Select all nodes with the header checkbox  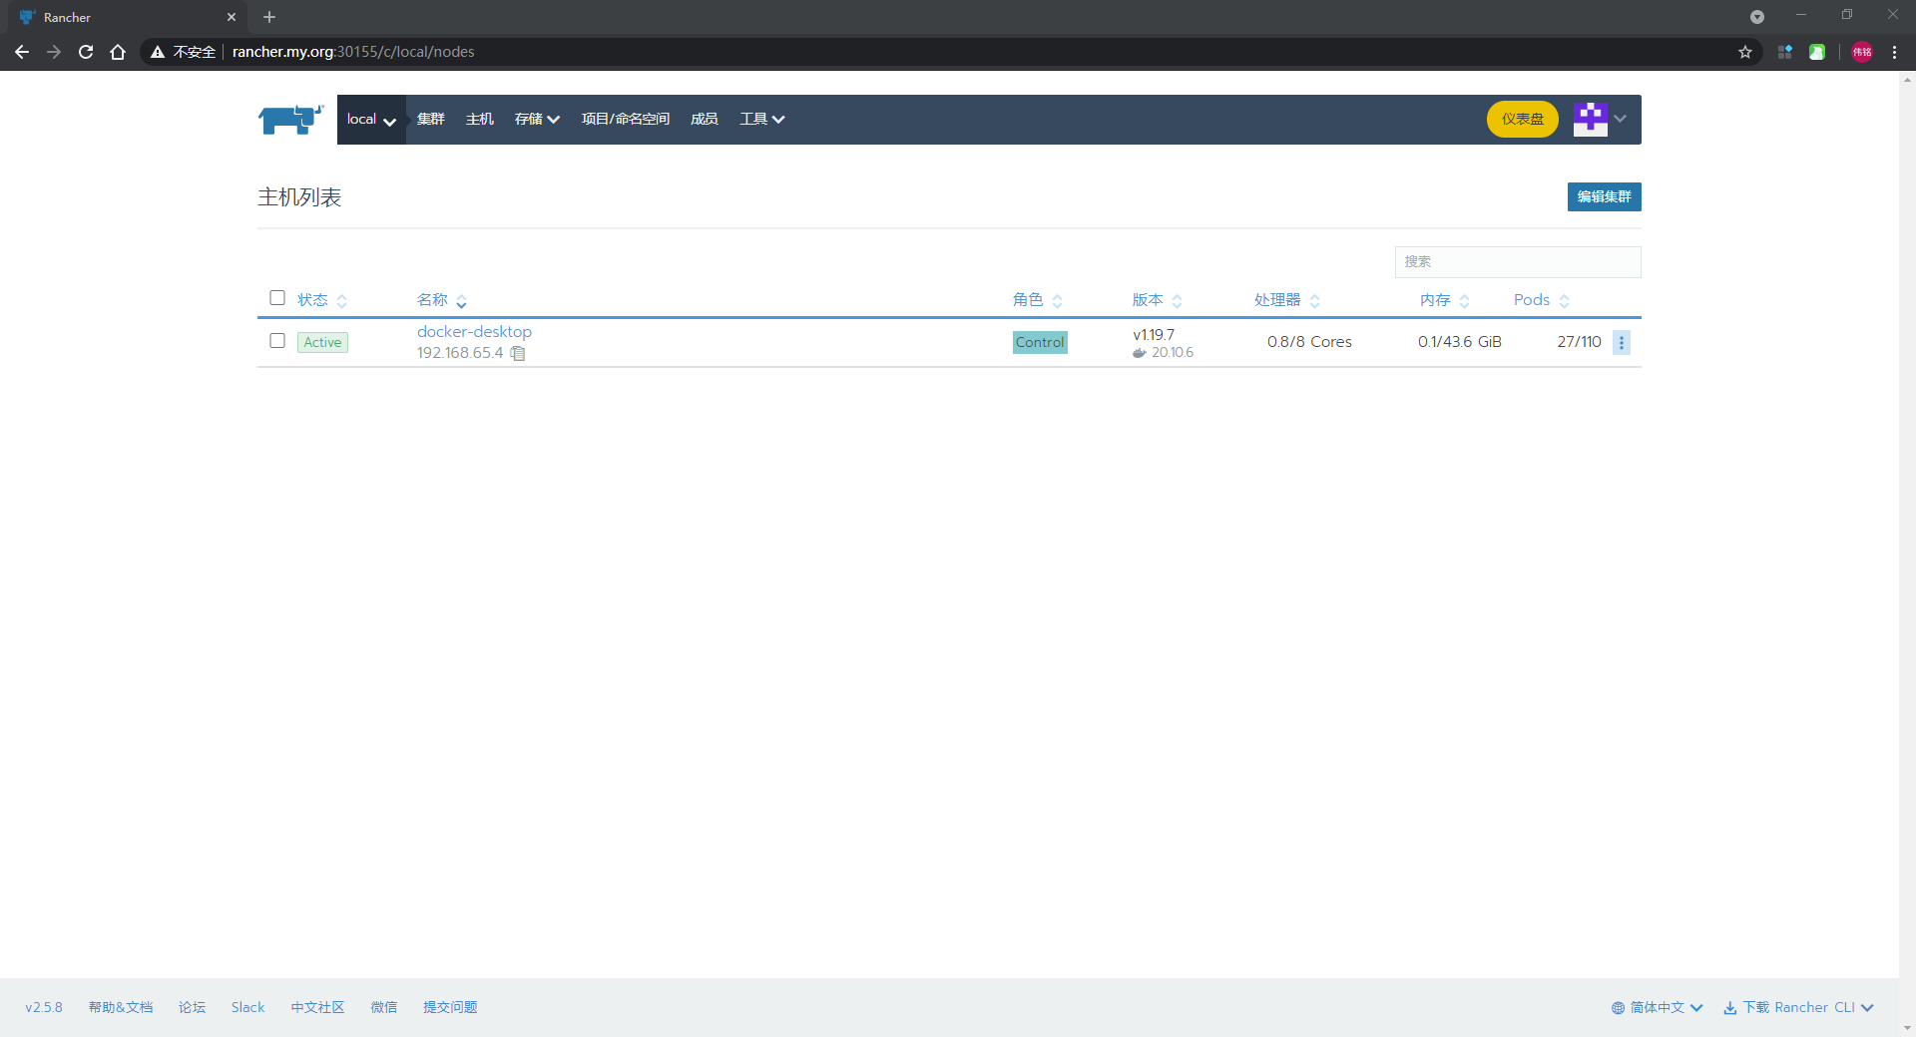click(277, 298)
